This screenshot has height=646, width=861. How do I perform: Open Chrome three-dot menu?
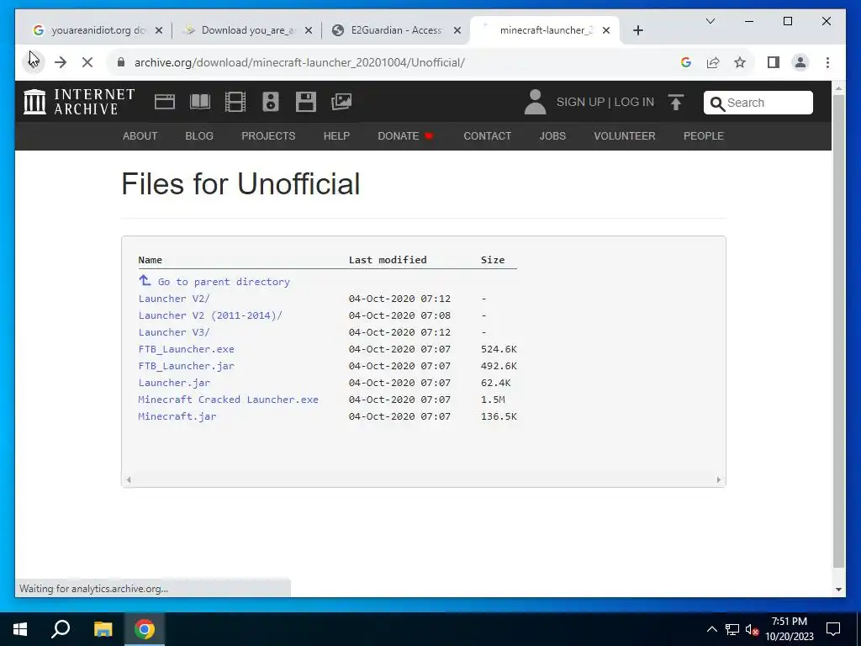[x=827, y=62]
